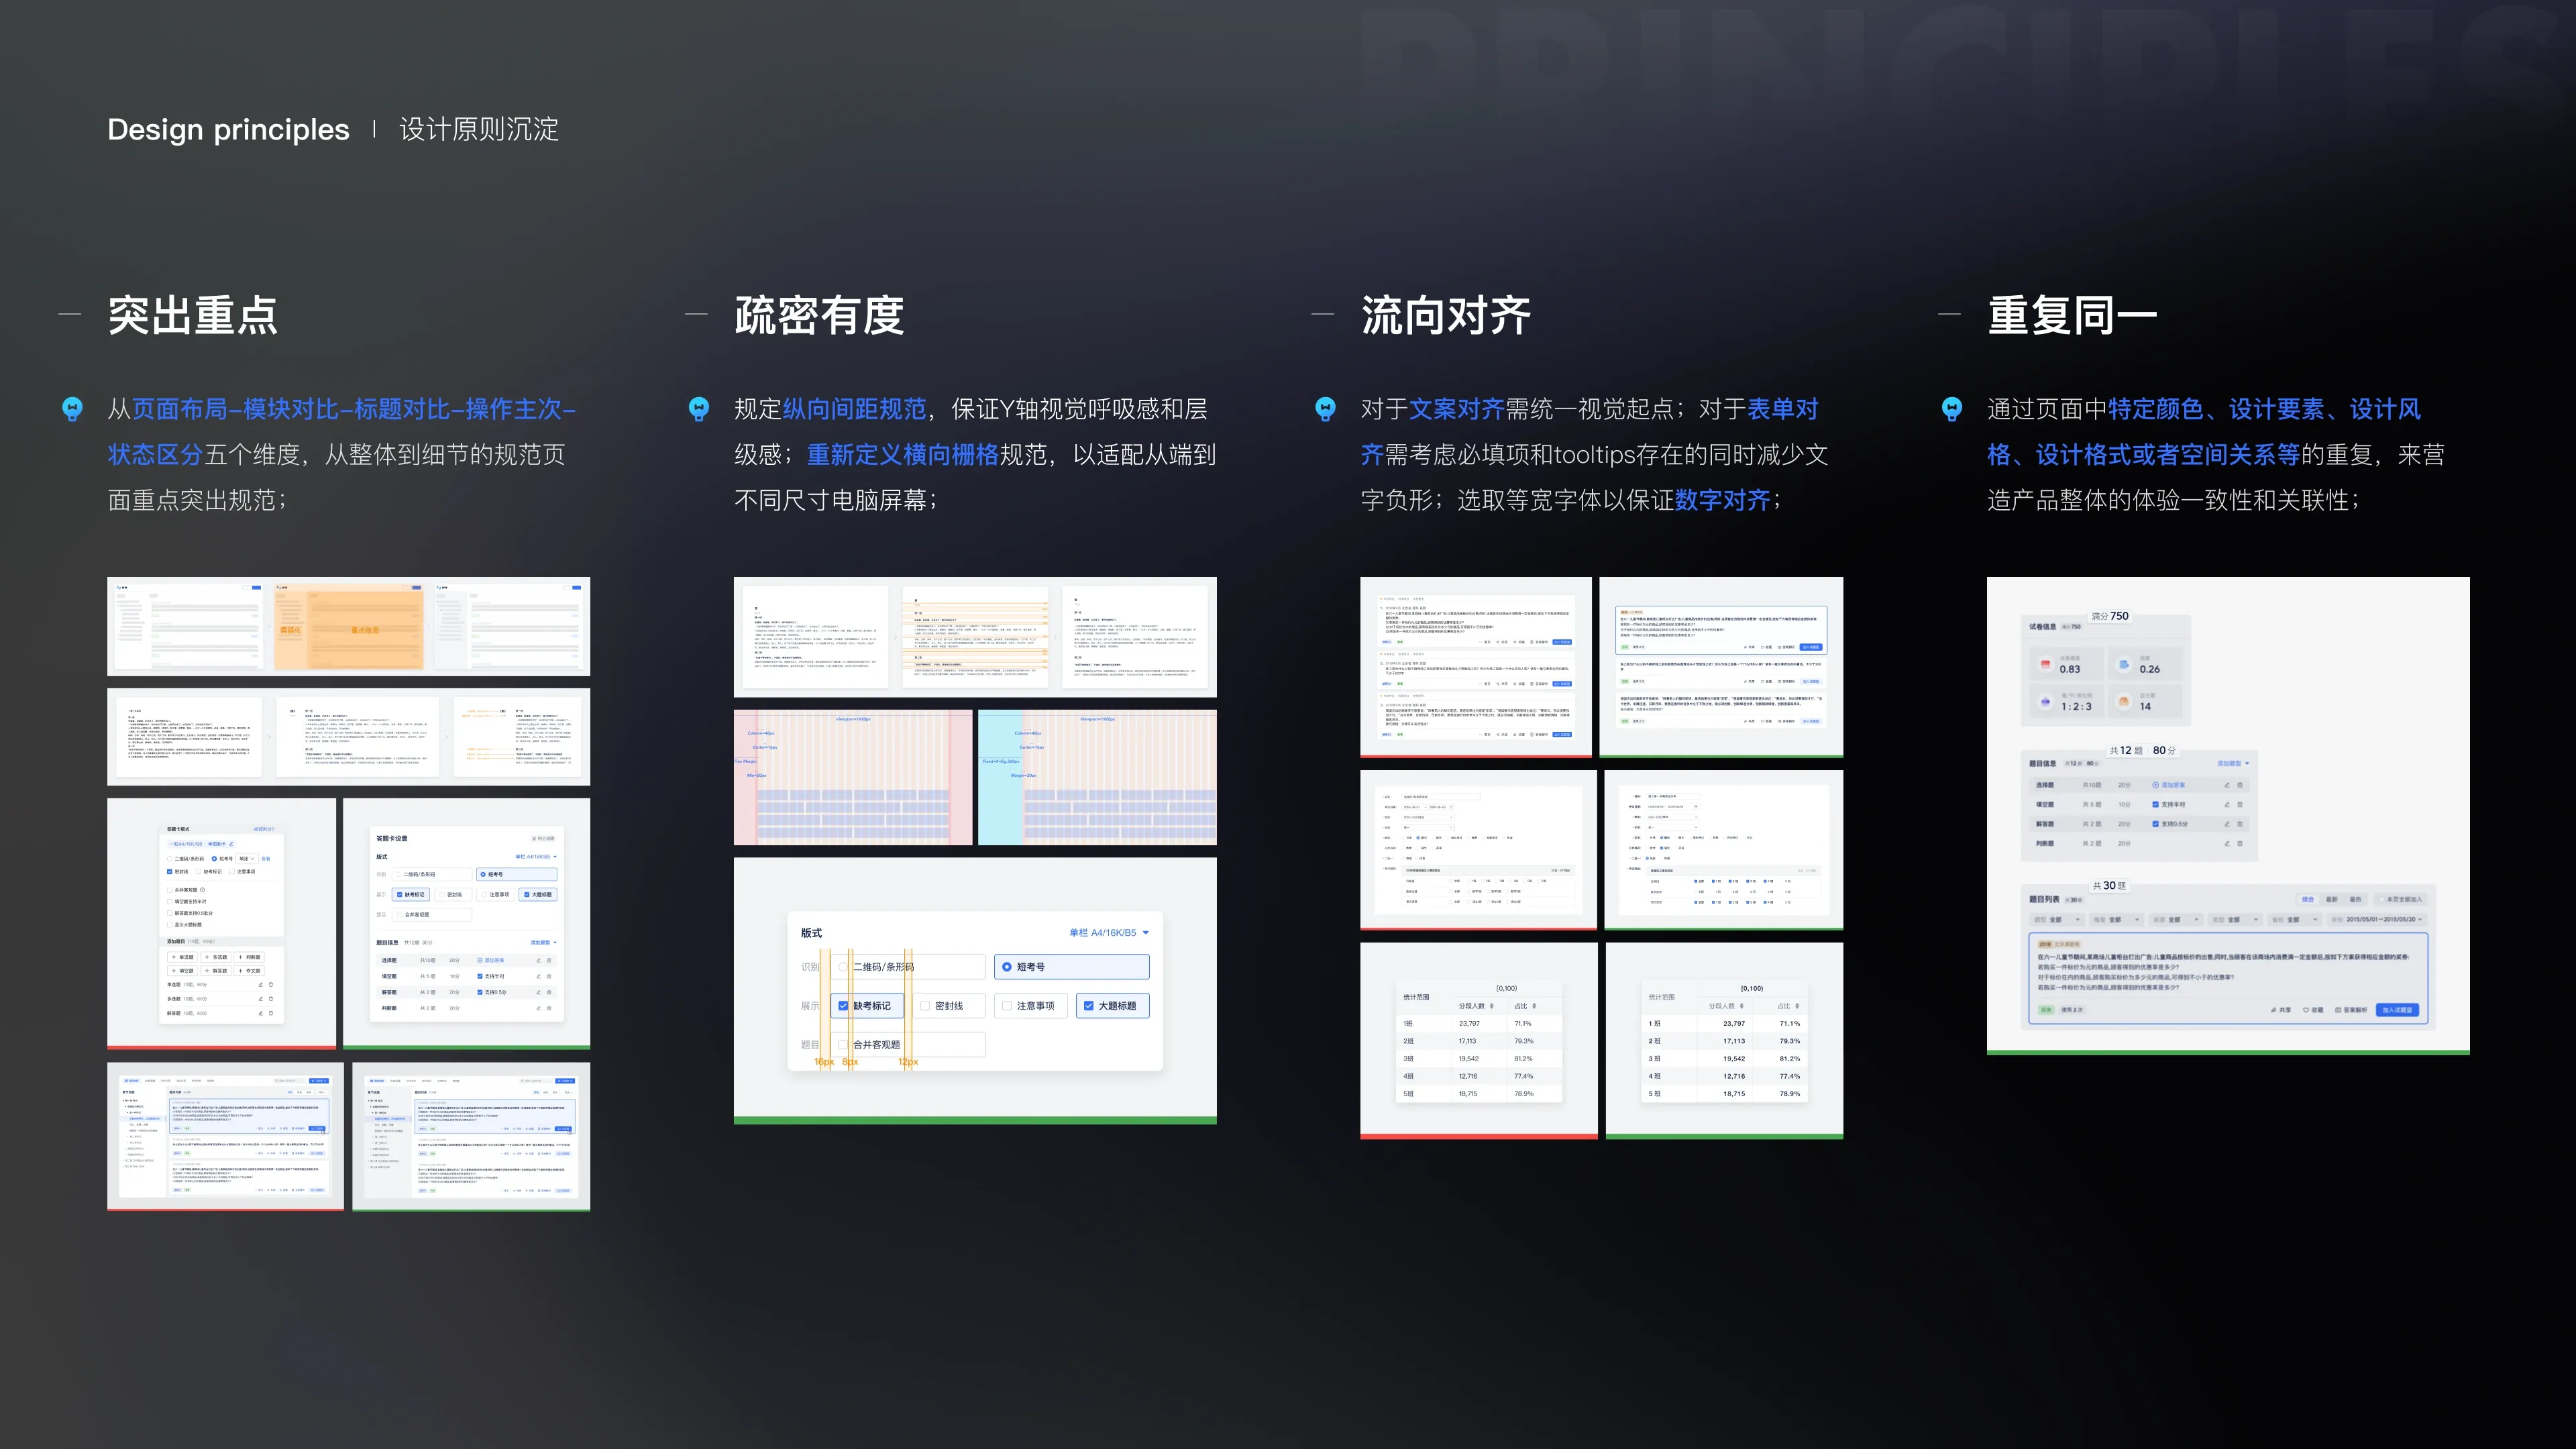Check 本页全部加入 in 题目列表 header

2382,900
